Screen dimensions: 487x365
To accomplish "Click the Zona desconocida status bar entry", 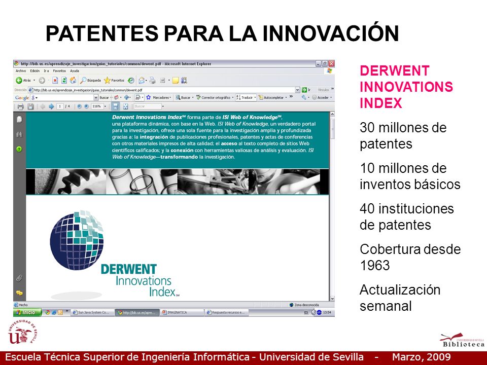I will (x=304, y=305).
